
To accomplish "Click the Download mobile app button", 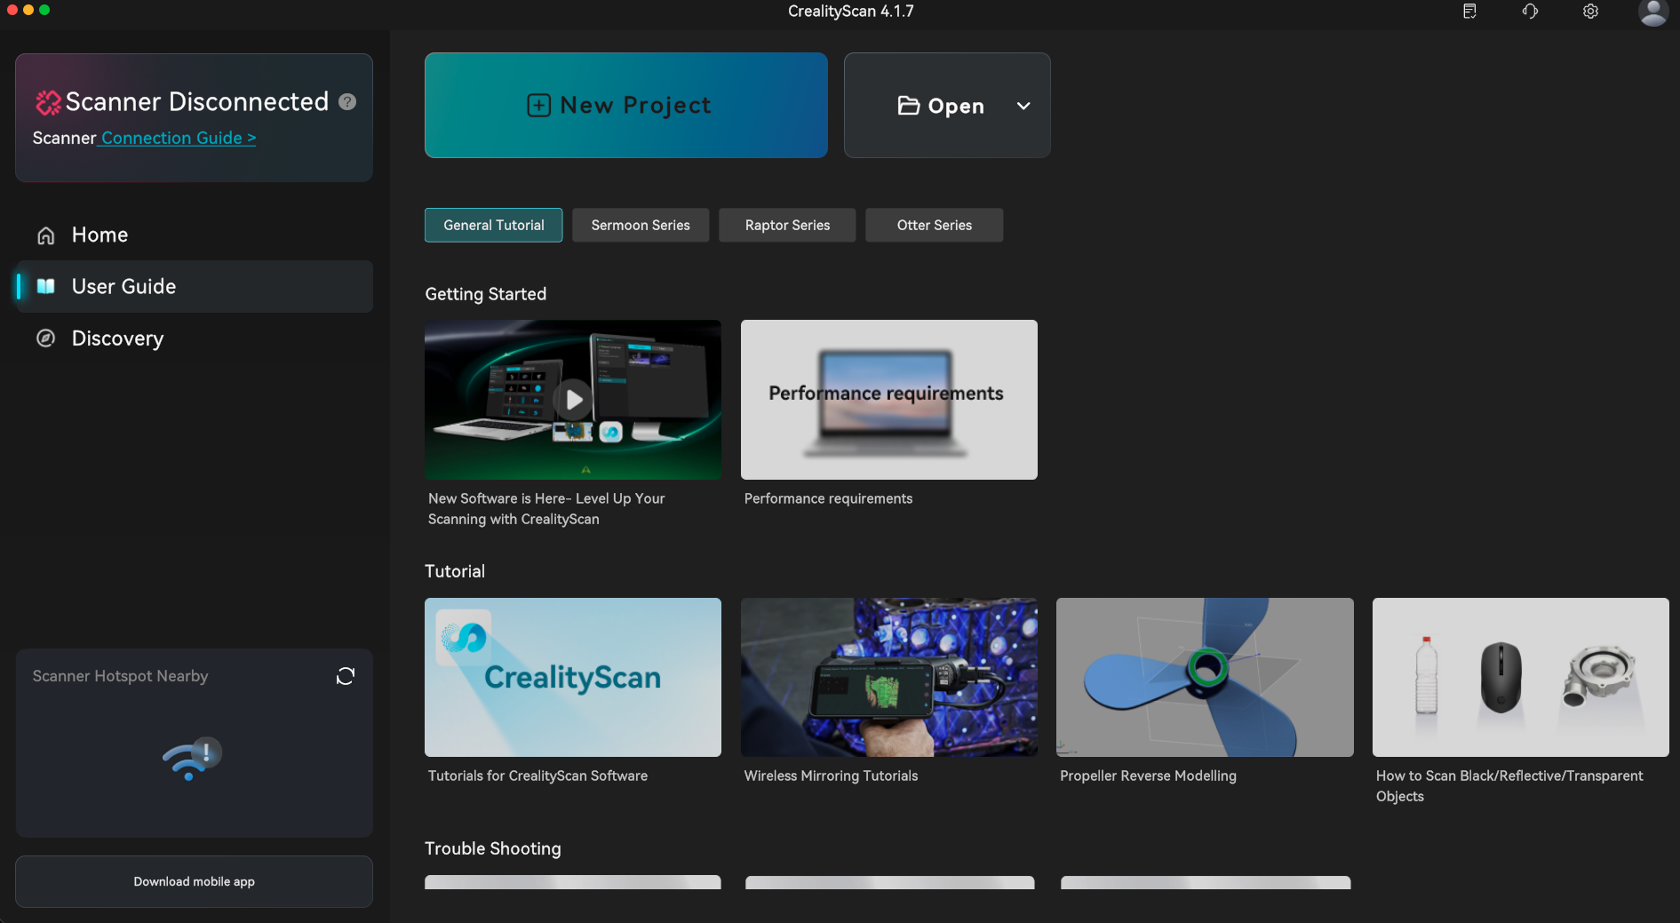I will coord(194,881).
